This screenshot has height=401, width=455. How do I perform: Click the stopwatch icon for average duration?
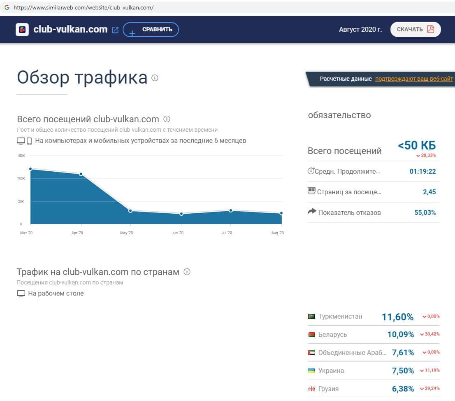pos(311,171)
